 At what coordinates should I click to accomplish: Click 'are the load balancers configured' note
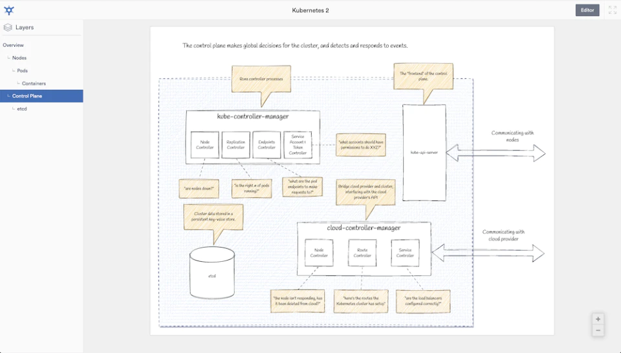click(423, 301)
